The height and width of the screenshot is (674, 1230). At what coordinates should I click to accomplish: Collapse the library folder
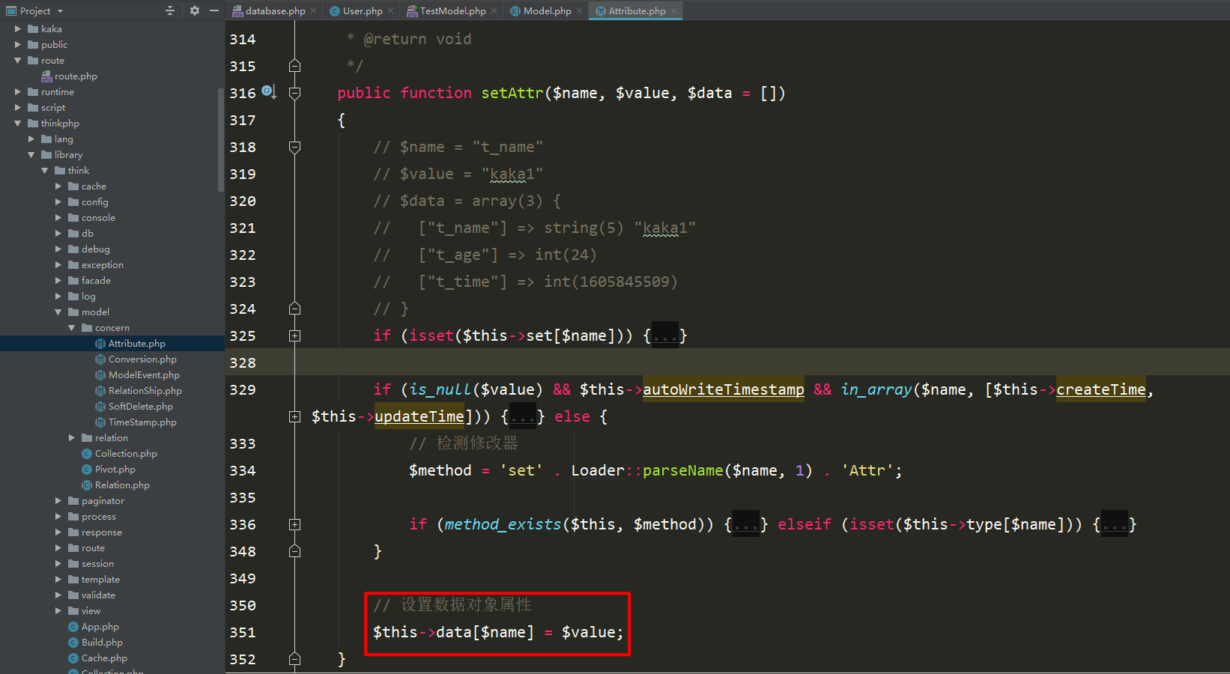click(31, 154)
